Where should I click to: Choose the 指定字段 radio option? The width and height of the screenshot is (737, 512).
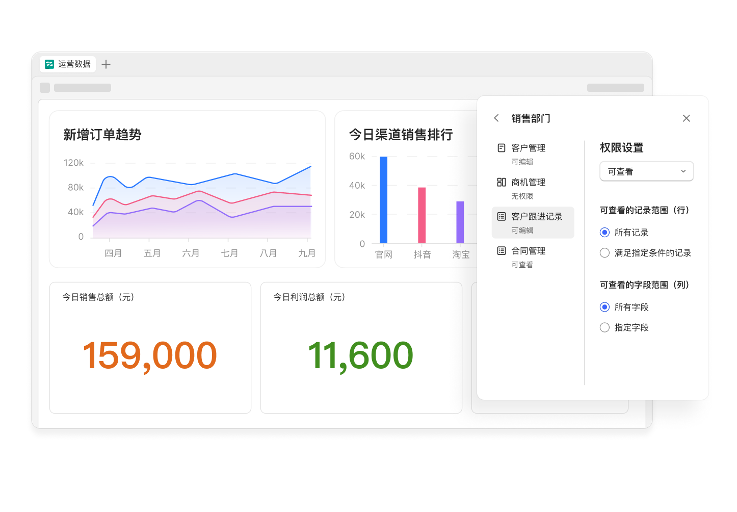click(x=604, y=327)
